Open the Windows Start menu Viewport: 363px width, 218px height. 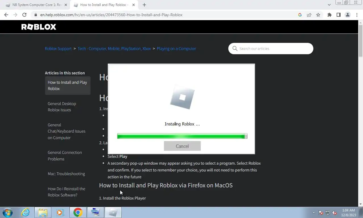tap(7, 212)
